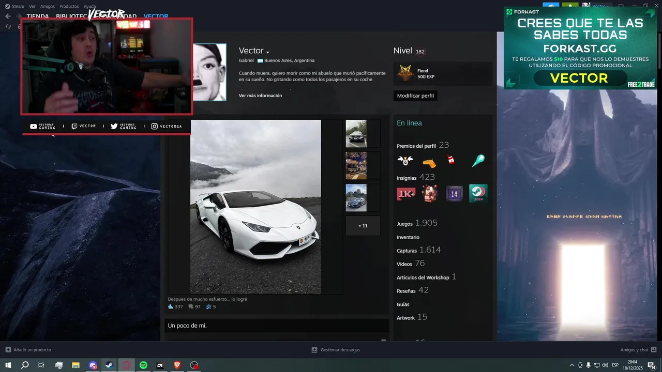The width and height of the screenshot is (662, 372).
Task: Open Artwork 15
Action: [x=412, y=317]
